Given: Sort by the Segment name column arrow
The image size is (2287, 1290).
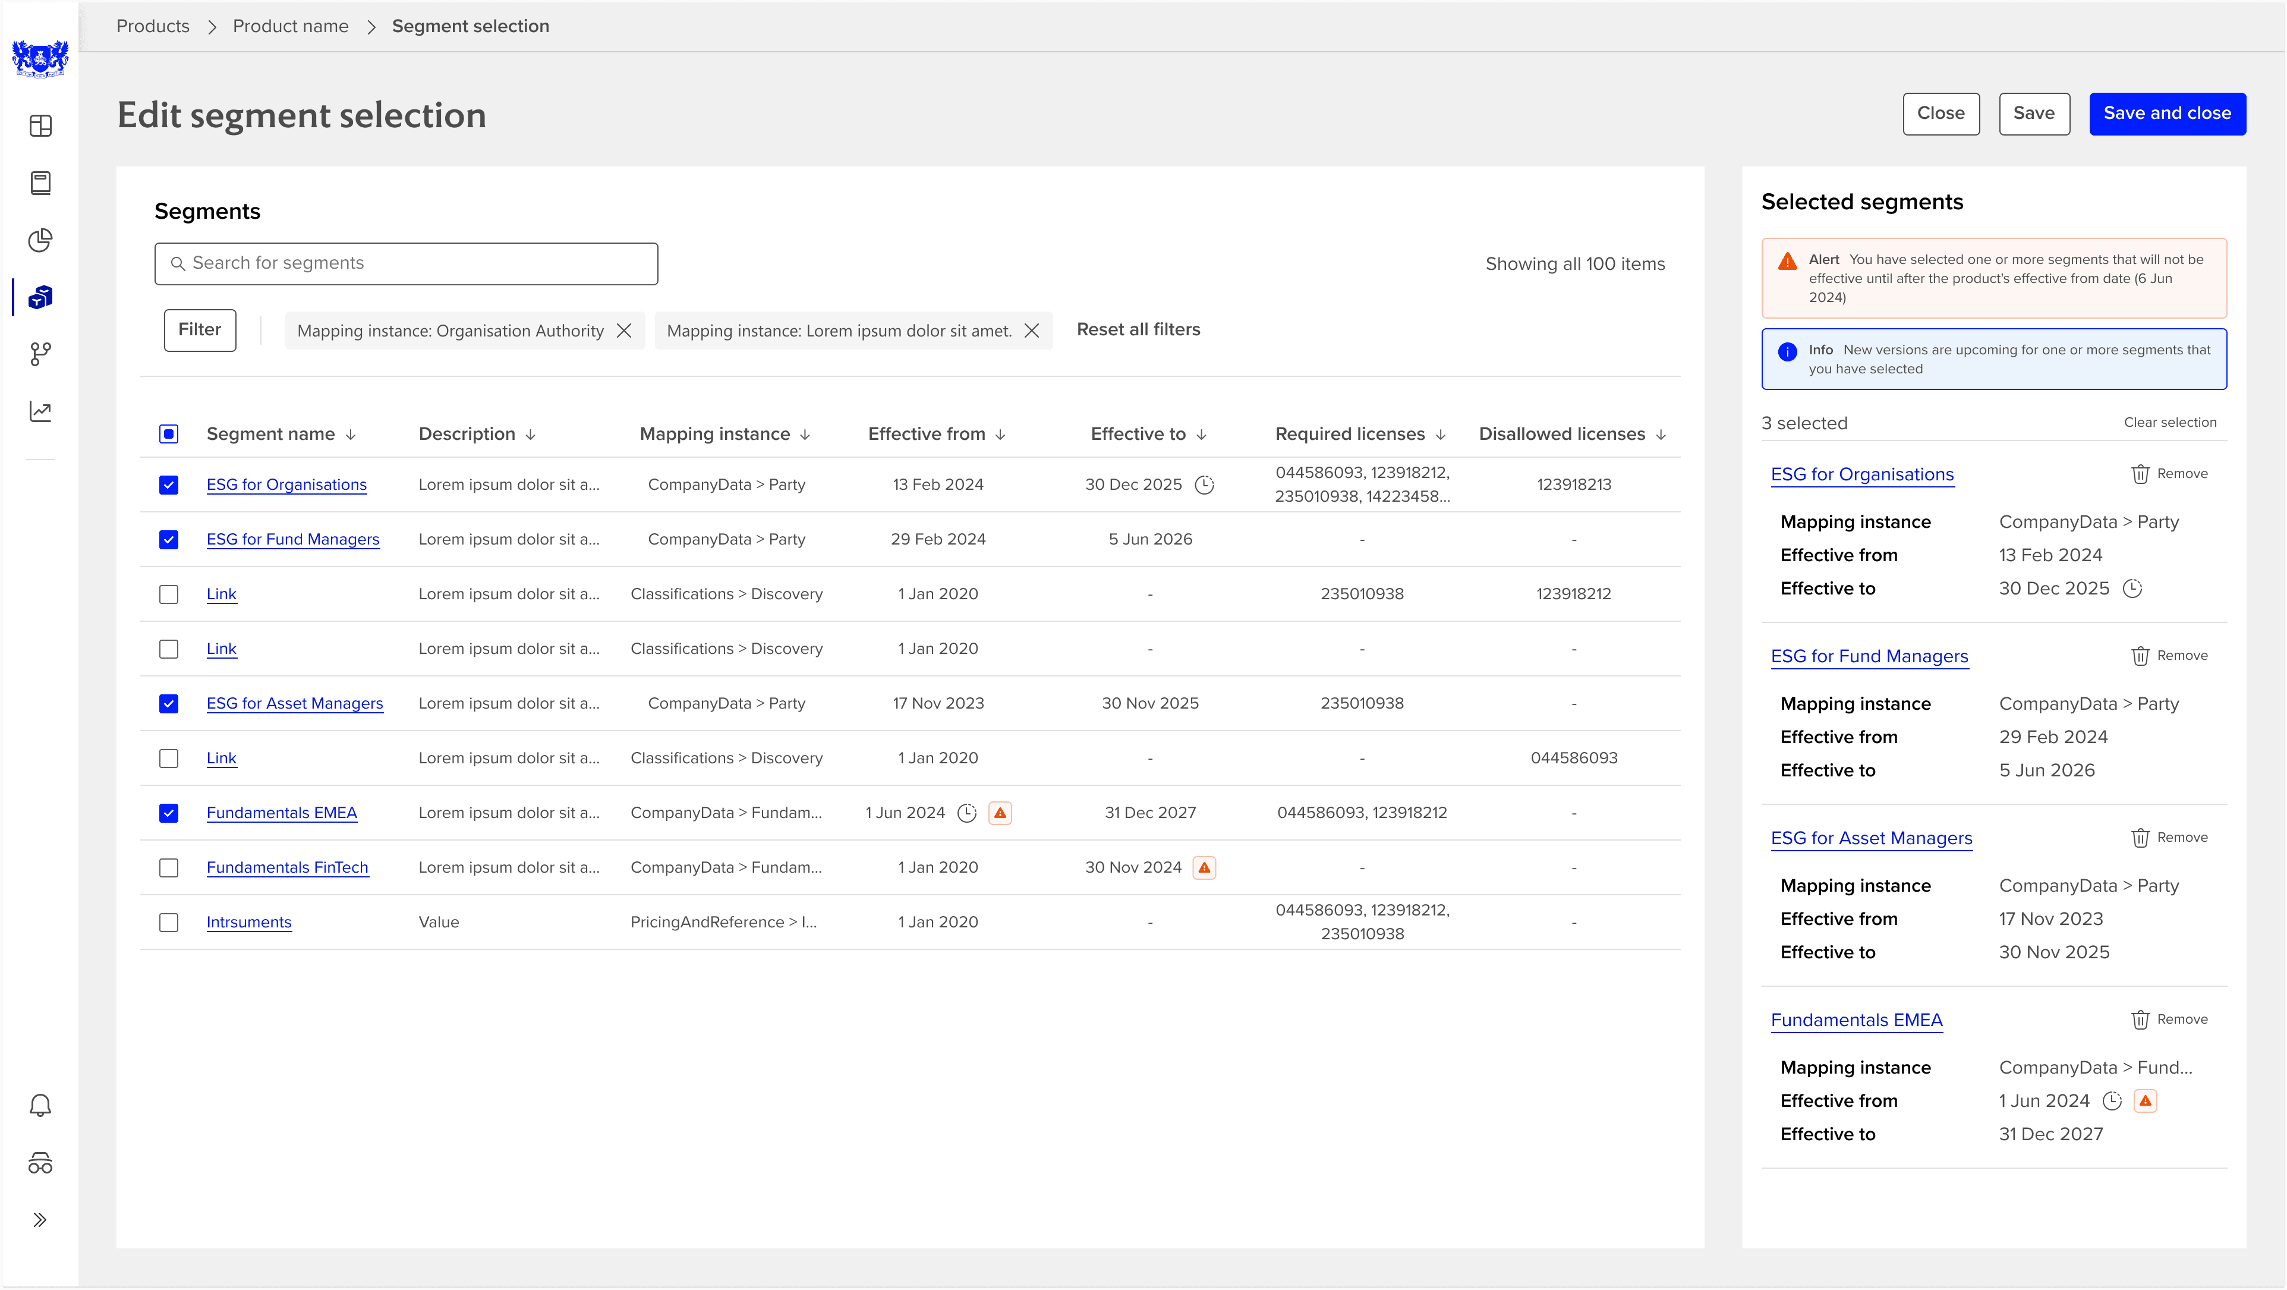Looking at the screenshot, I should pos(352,435).
